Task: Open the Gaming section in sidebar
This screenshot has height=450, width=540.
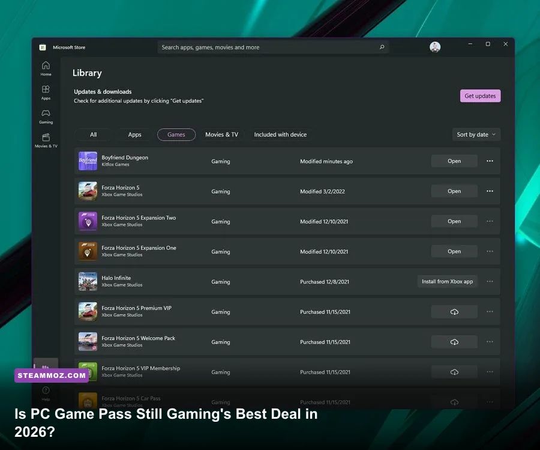Action: (46, 117)
